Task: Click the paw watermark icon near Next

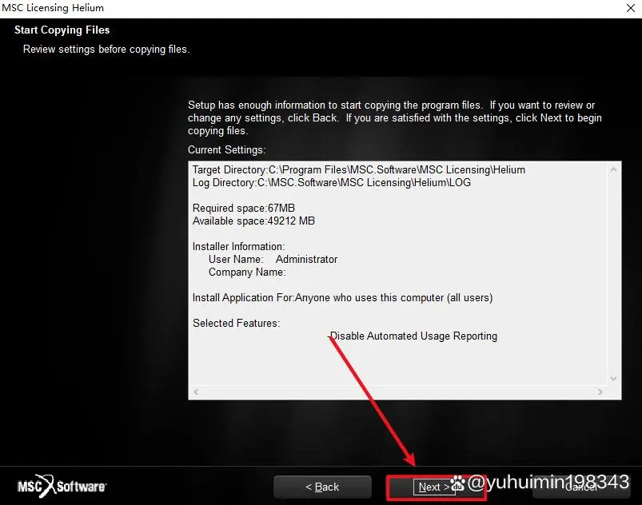Action: (x=458, y=483)
